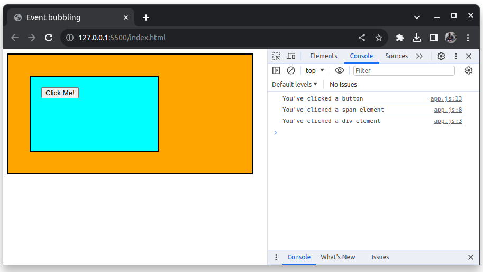Open drawer three-dot menu

pyautogui.click(x=276, y=257)
